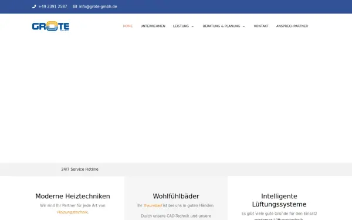Click the Moderne Heiztechniken heading
Image resolution: width=352 pixels, height=220 pixels.
tap(73, 196)
